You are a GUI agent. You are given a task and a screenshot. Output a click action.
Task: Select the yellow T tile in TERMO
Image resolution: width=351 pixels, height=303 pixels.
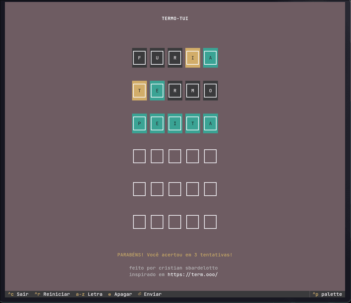[x=139, y=91]
